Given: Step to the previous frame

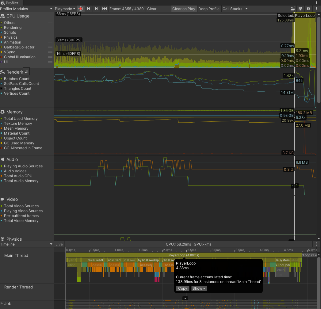Looking at the screenshot, I should click(89, 9).
